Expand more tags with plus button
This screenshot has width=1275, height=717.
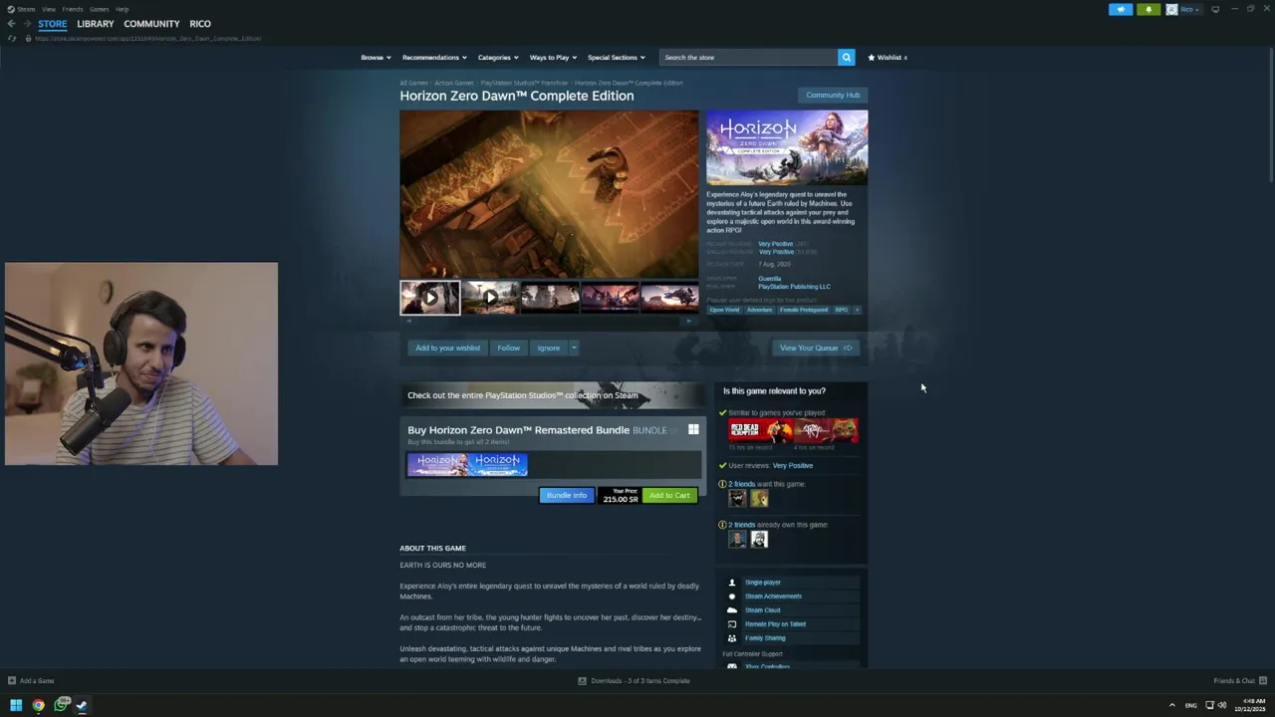click(857, 310)
